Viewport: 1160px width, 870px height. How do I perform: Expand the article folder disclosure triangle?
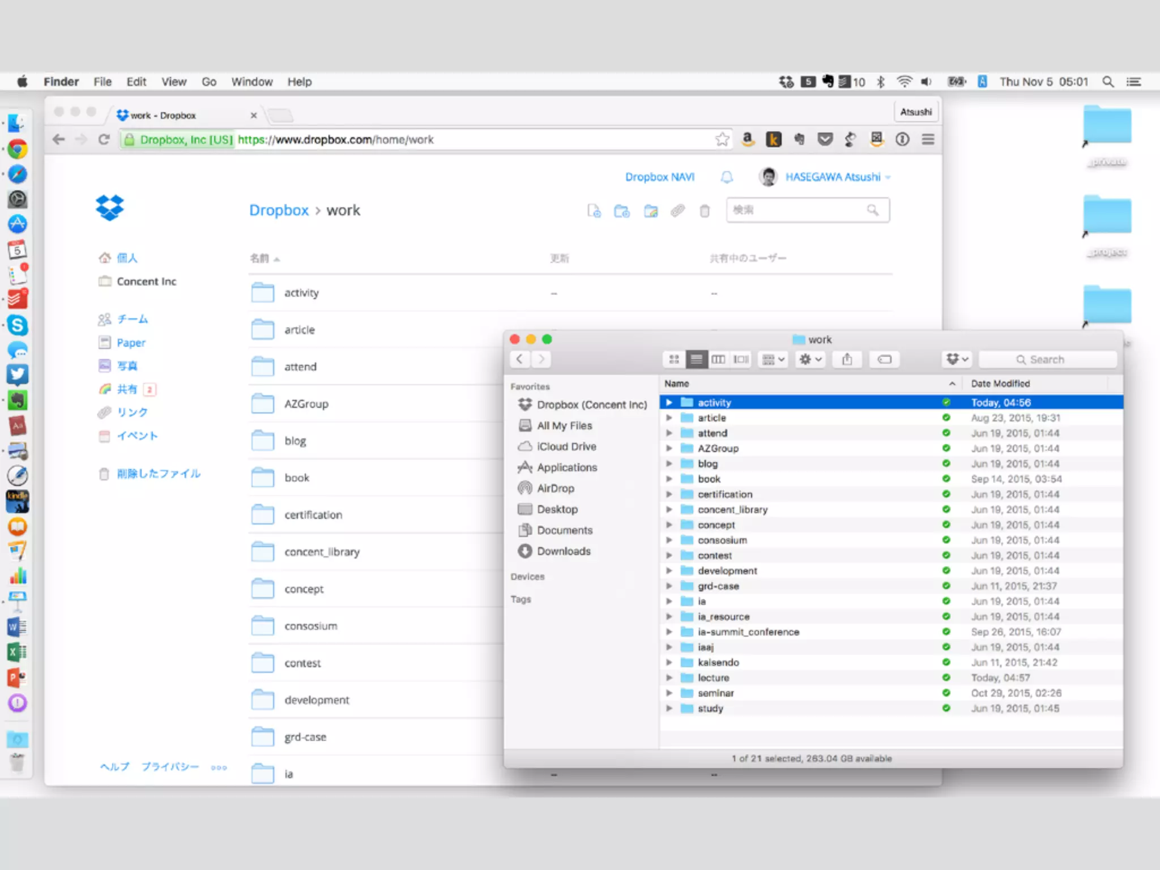[669, 418]
